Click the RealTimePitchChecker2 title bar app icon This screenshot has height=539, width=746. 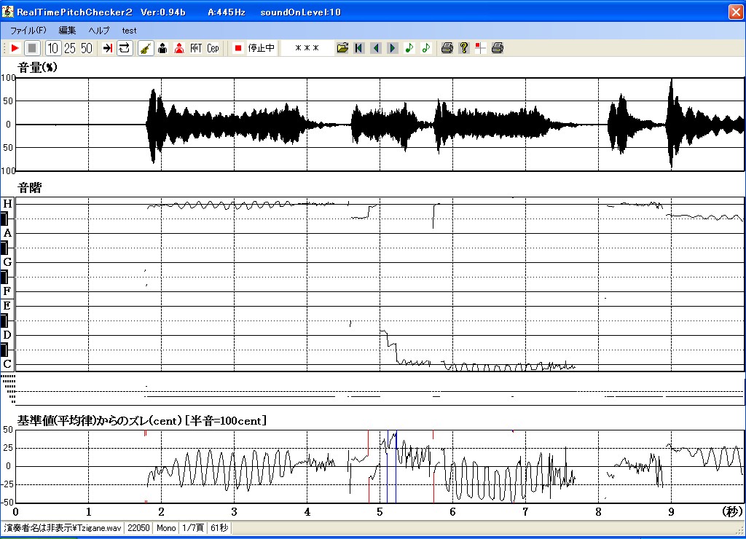tap(7, 12)
